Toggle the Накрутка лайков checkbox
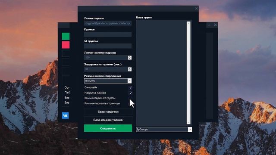The image size is (276, 155). point(130,93)
